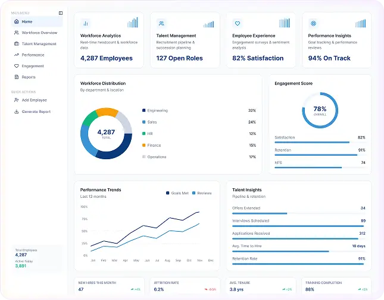384x300 pixels.
Task: Click the up-trend arrow beside New Hires
Action: coord(132,289)
